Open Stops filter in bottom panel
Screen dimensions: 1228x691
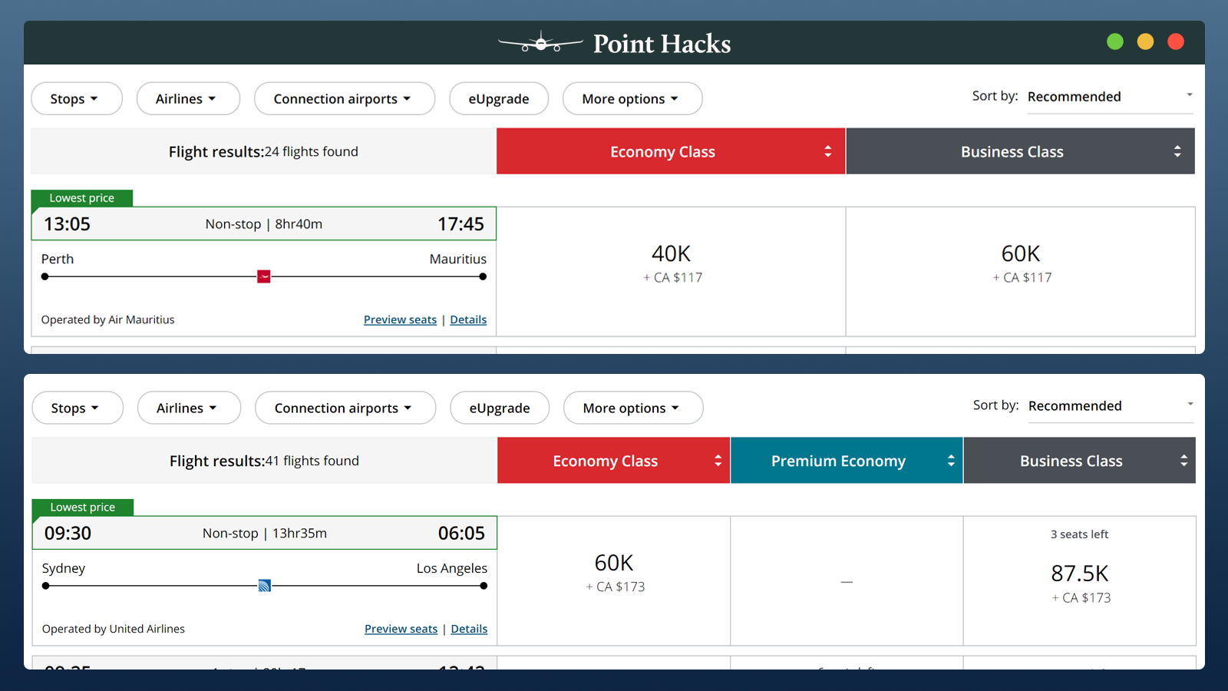pos(78,408)
